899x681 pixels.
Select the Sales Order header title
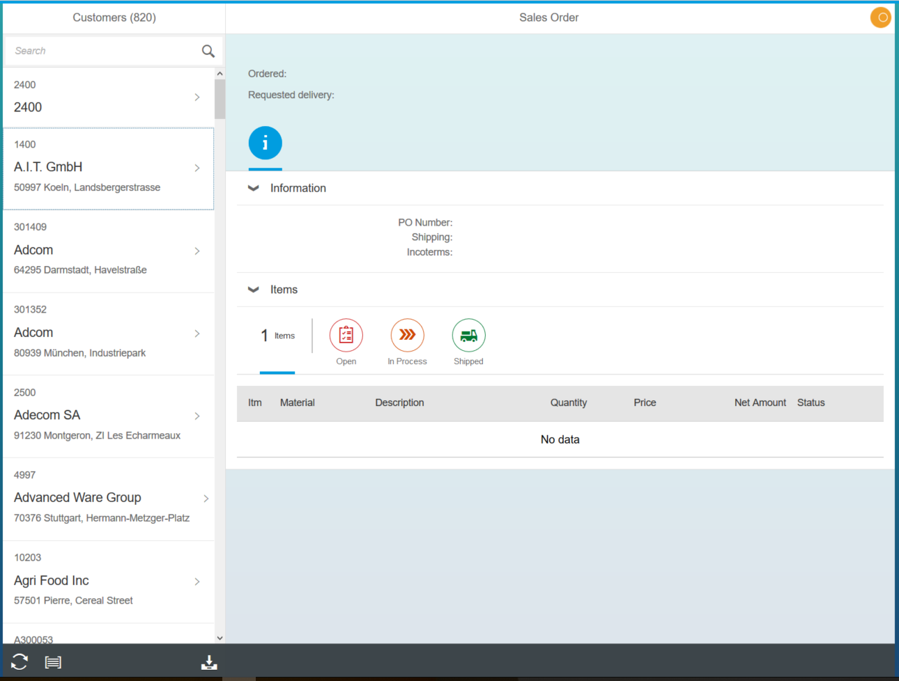coord(548,17)
